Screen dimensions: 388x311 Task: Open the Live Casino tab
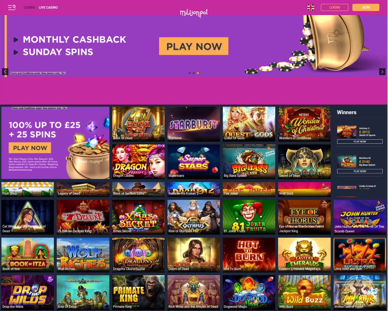pyautogui.click(x=48, y=8)
